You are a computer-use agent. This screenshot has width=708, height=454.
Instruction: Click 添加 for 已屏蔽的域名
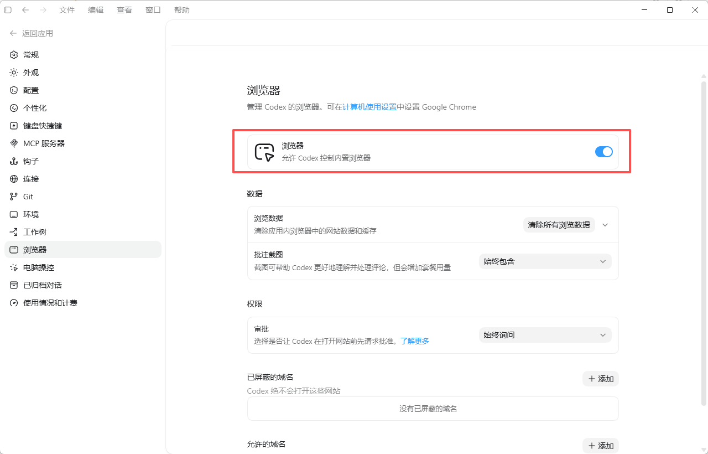(x=600, y=379)
